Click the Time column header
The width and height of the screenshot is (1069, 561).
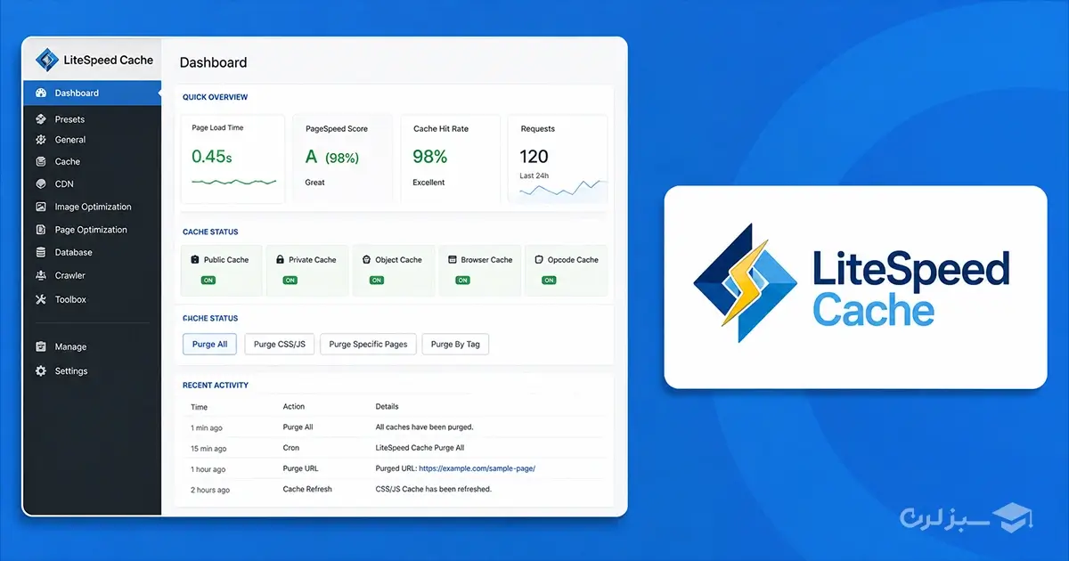click(200, 407)
